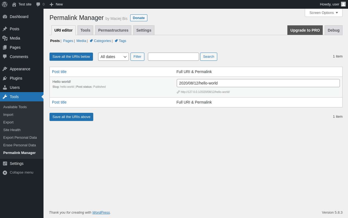Expand the Screen Options panel
Image resolution: width=348 pixels, height=218 pixels.
[324, 13]
